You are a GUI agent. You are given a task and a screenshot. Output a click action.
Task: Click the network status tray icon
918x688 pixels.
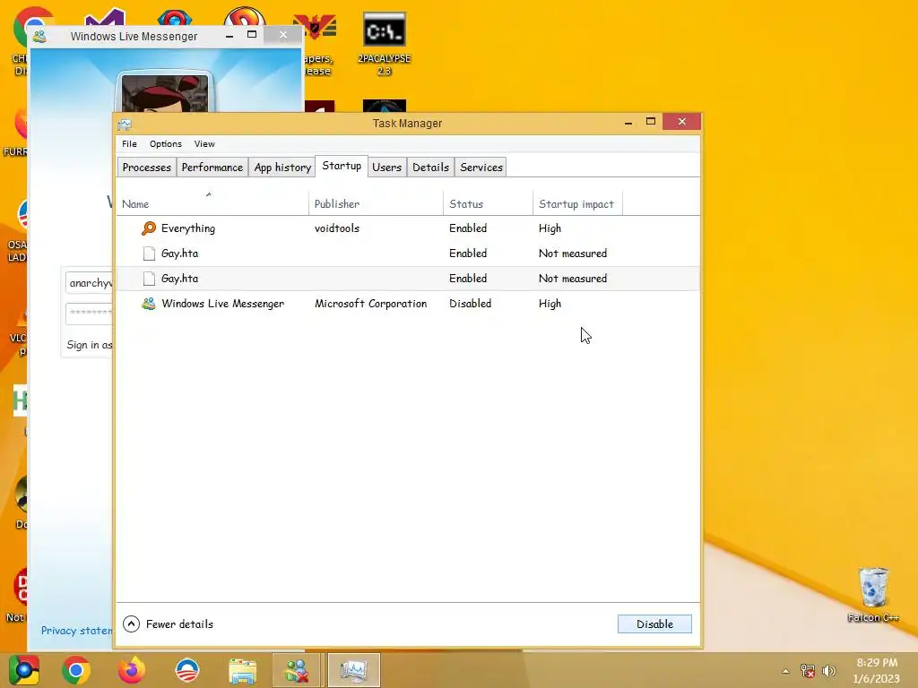coord(808,671)
